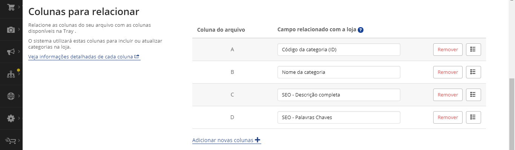Open list options icon for column A
The height and width of the screenshot is (150, 515).
pos(474,49)
